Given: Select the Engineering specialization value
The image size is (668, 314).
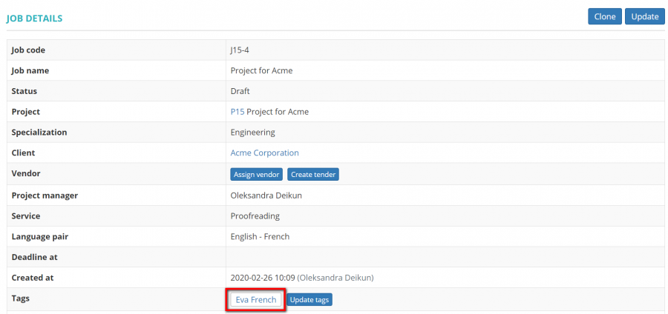Looking at the screenshot, I should click(252, 133).
